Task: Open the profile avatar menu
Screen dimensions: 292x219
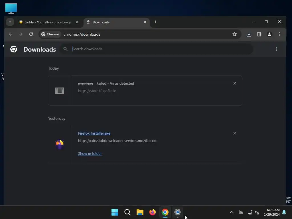Action: coord(269,34)
